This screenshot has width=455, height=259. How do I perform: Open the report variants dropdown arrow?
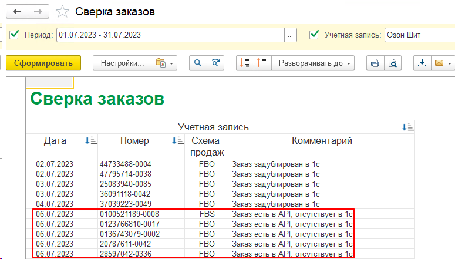coord(172,63)
